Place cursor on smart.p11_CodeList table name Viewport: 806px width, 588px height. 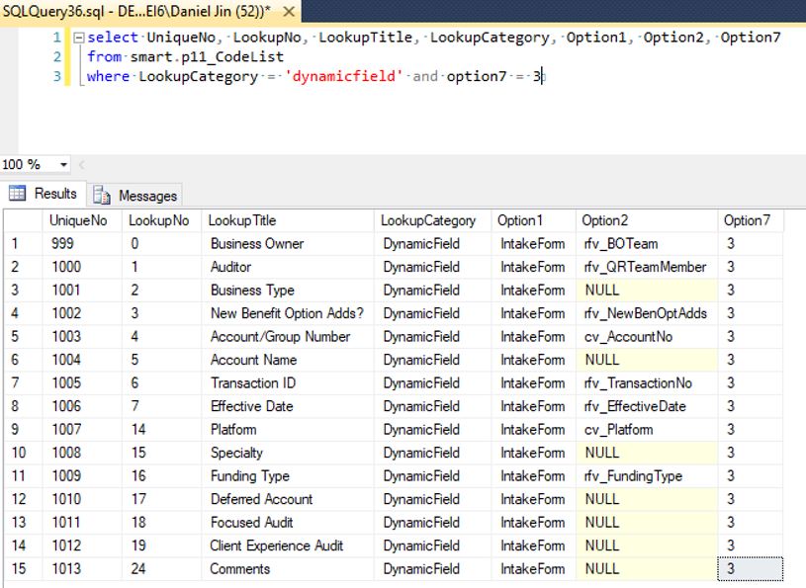click(x=207, y=57)
